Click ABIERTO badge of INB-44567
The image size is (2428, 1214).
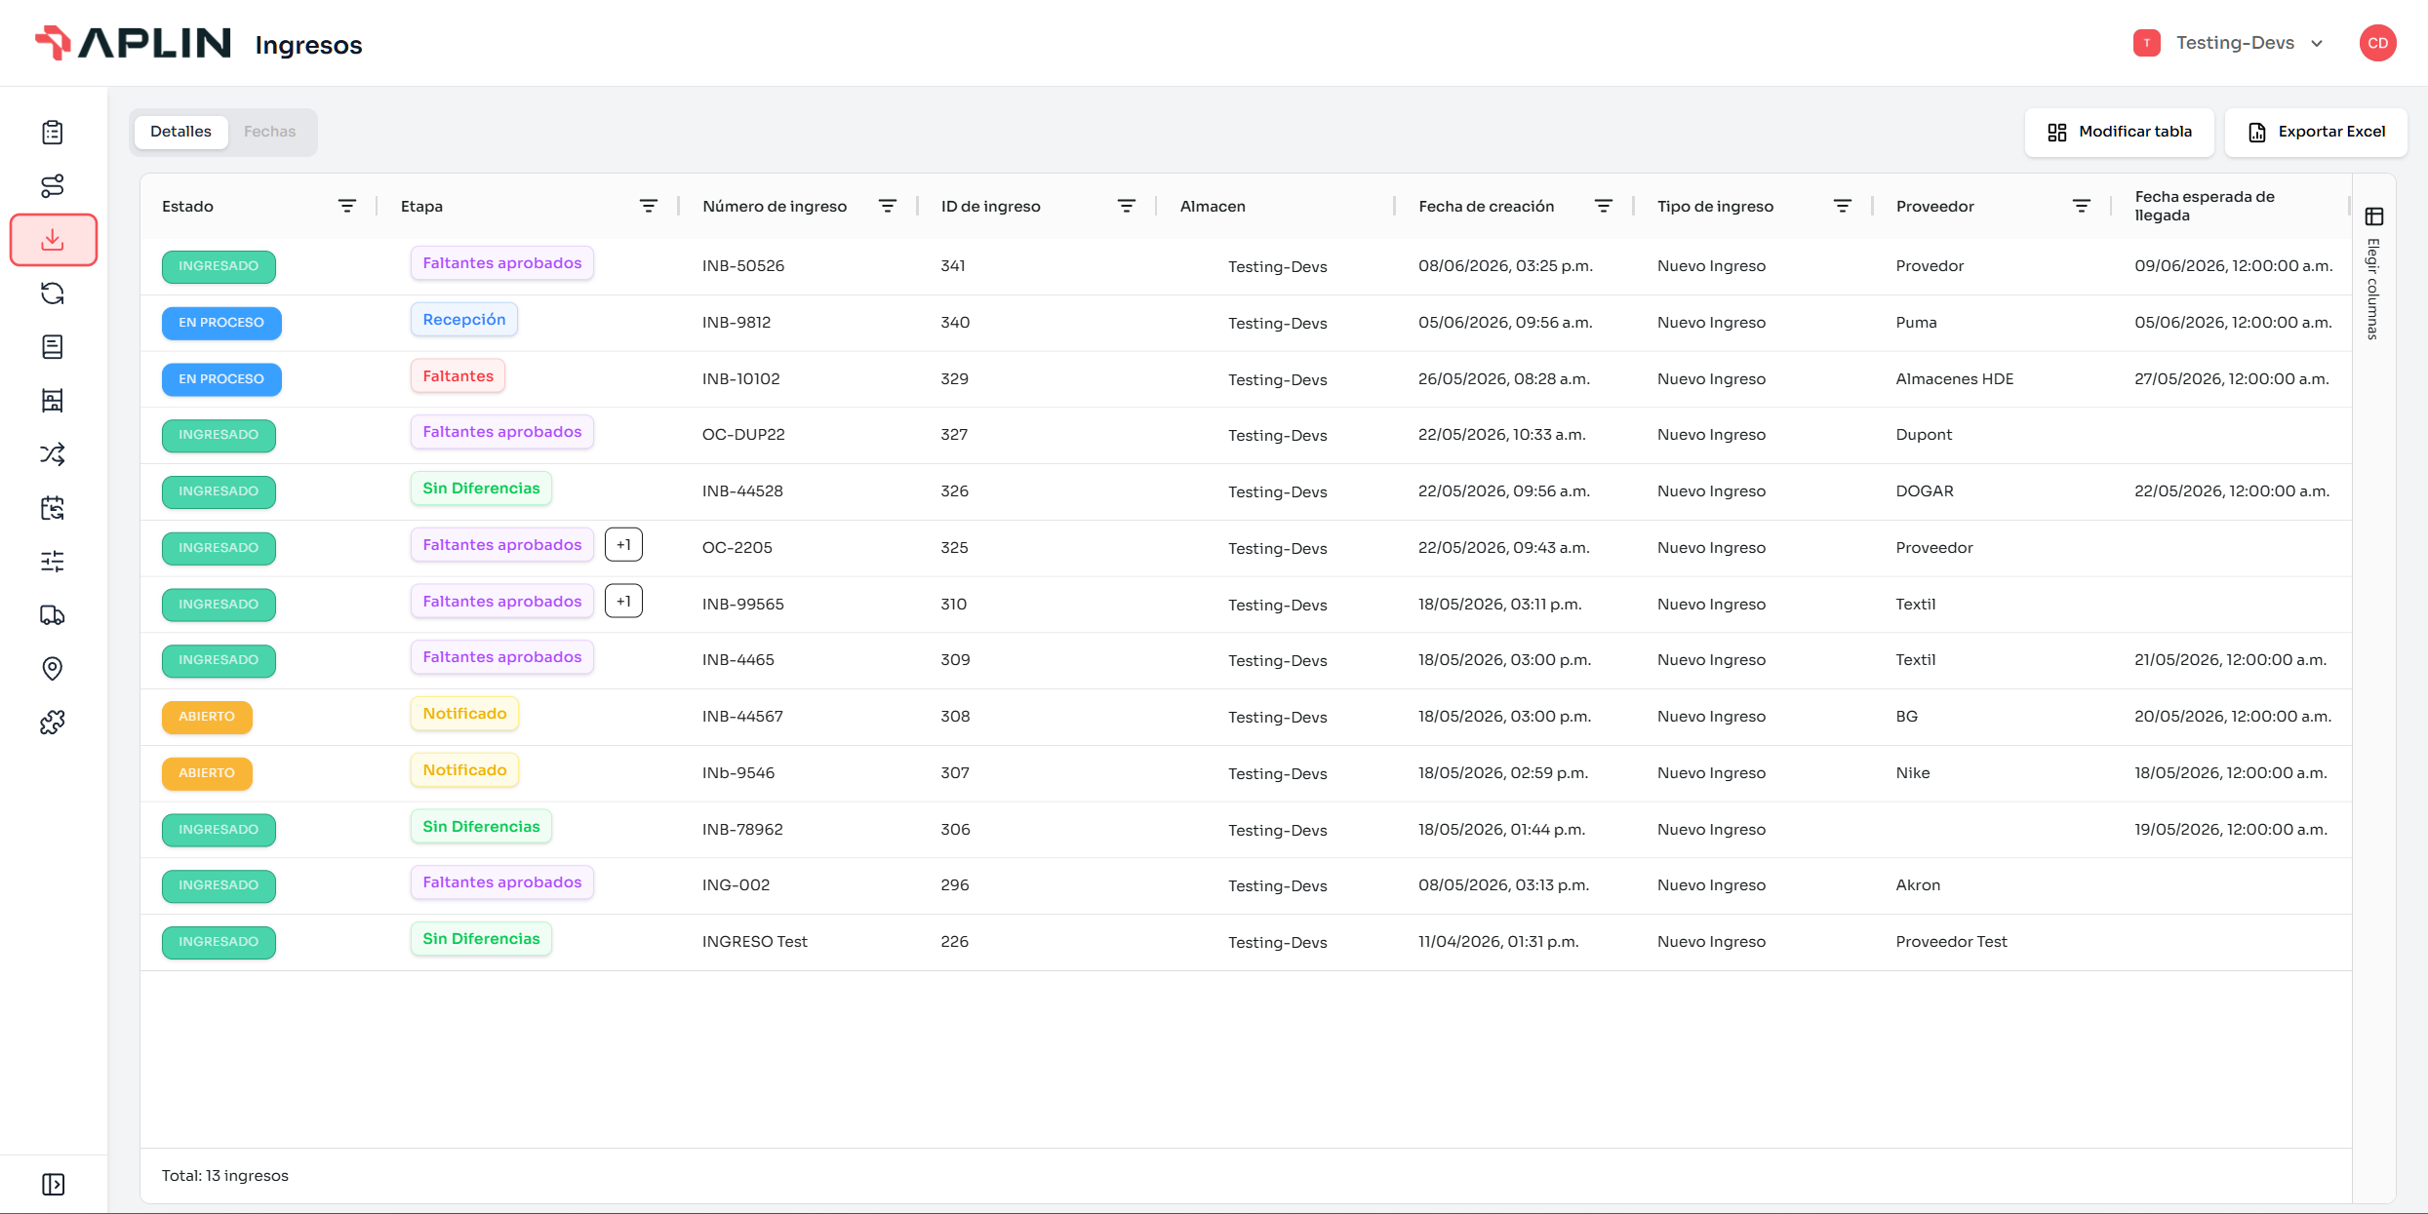coord(207,717)
